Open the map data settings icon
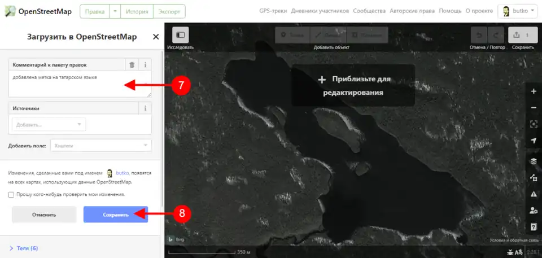The image size is (542, 258). [534, 178]
